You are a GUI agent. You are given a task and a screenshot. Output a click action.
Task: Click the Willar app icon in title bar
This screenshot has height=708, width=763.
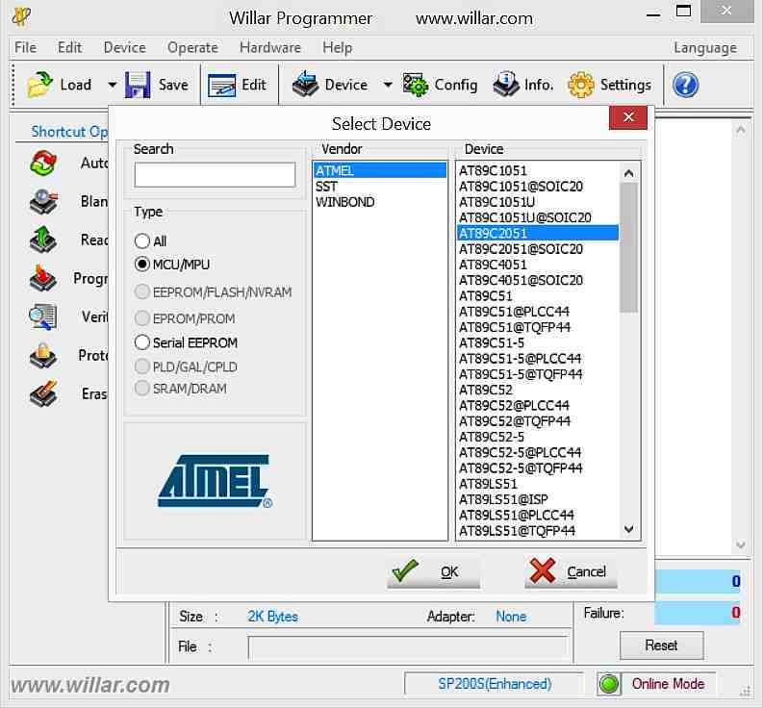point(21,17)
